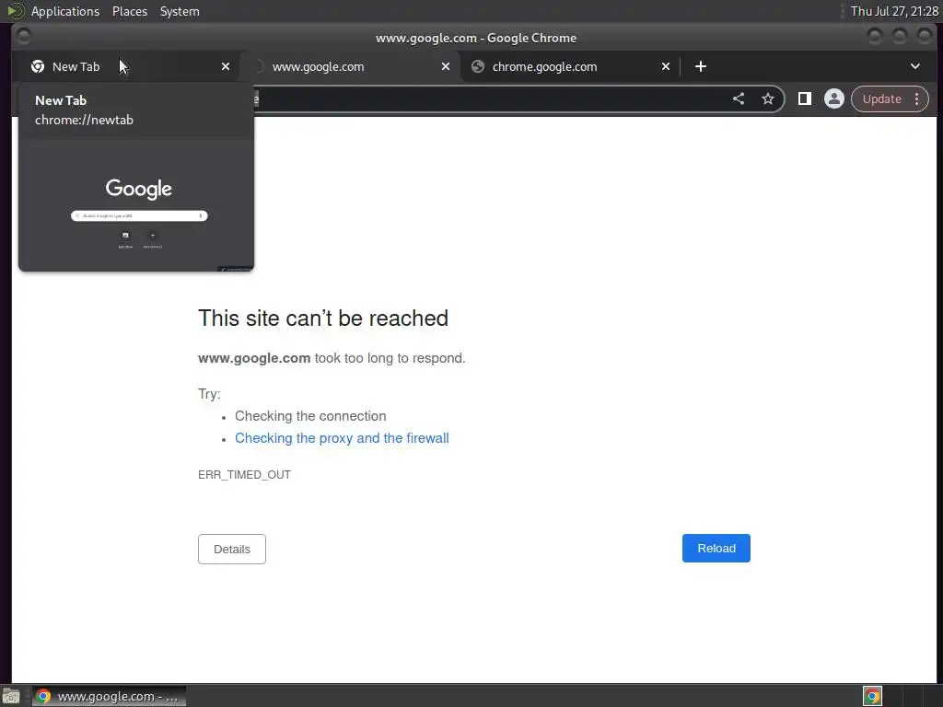
Task: Click the Details button
Action: click(231, 549)
